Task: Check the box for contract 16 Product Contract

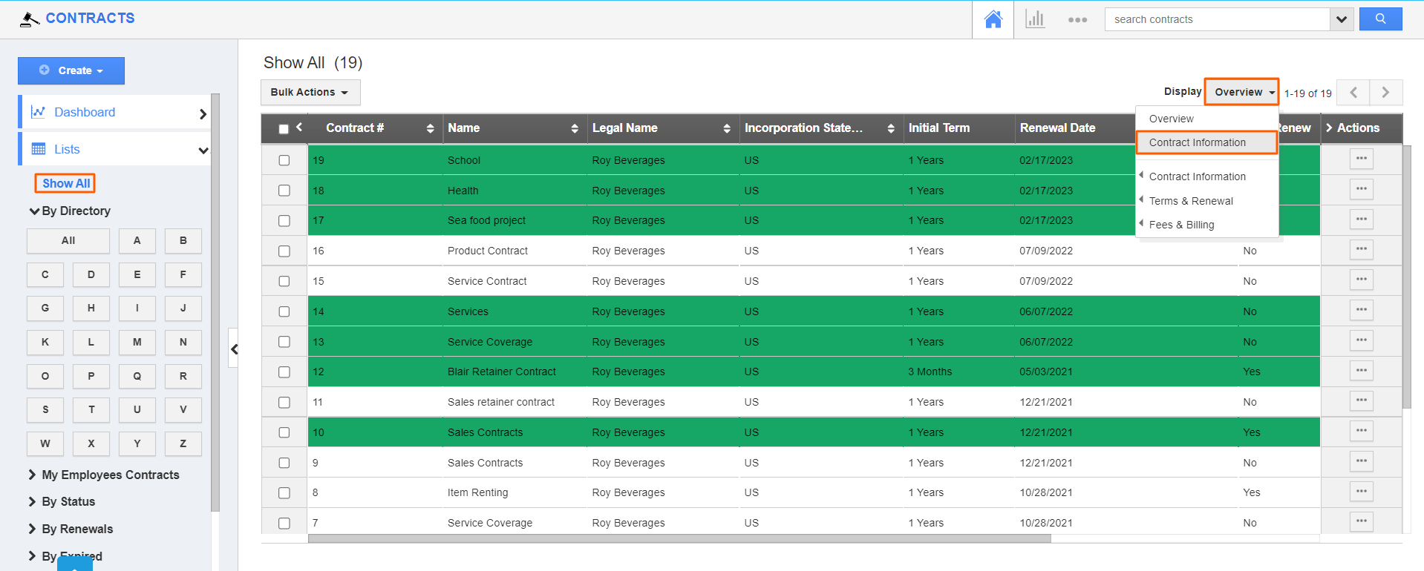Action: tap(284, 251)
